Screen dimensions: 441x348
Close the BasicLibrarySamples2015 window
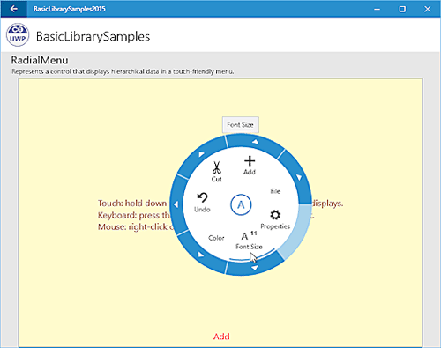click(428, 9)
